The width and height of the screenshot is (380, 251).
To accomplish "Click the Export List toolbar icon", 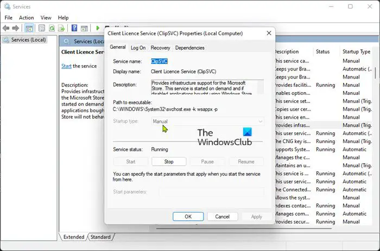I will [x=61, y=28].
